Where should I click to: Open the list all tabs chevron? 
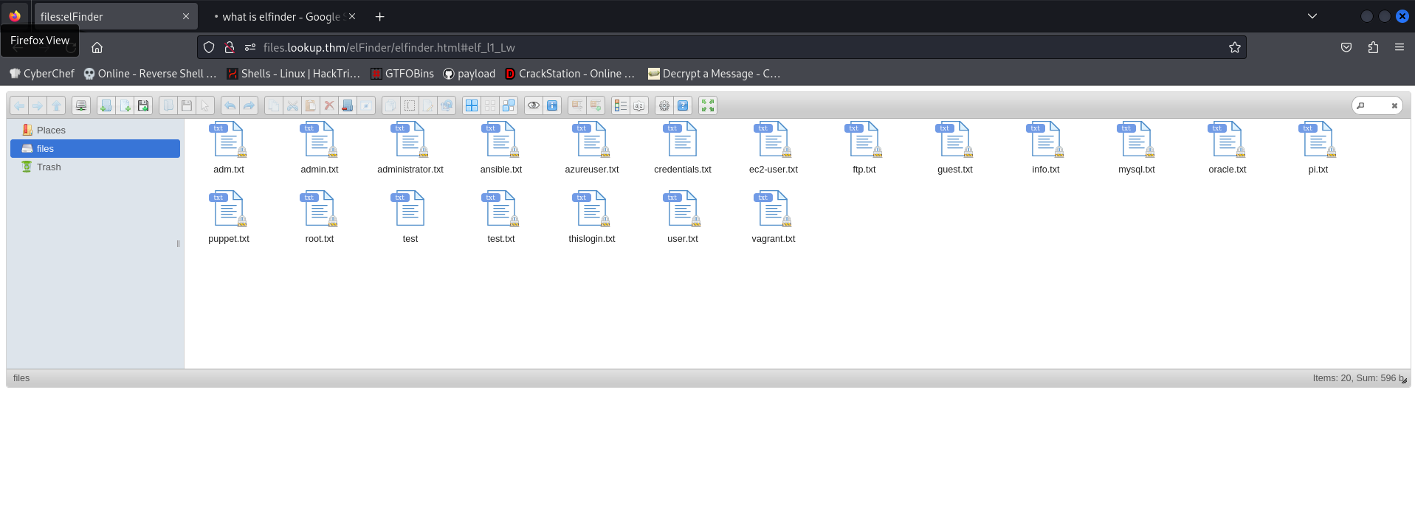point(1312,16)
